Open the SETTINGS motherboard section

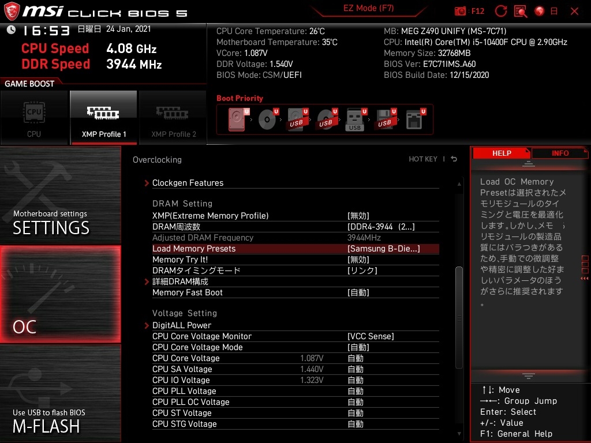[60, 195]
